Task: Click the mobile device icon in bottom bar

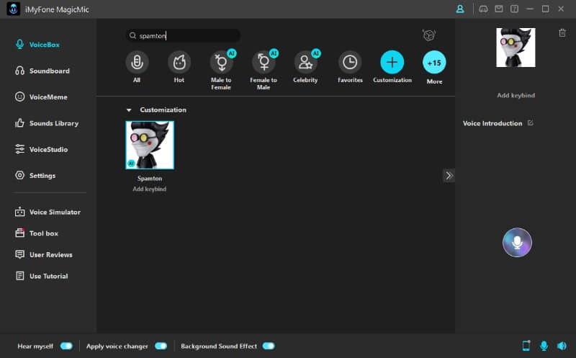Action: pos(526,346)
